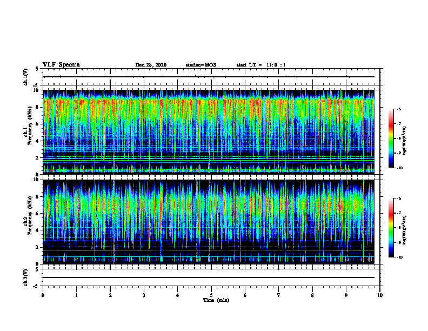The width and height of the screenshot is (428, 331).
Task: Select the log(PSD) label beside ch.2 colorbar
Action: [405, 230]
